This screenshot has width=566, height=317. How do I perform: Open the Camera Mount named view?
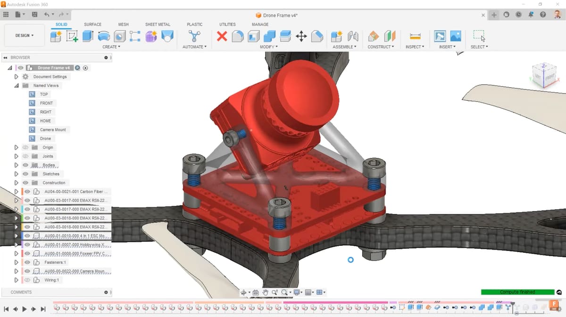point(53,130)
